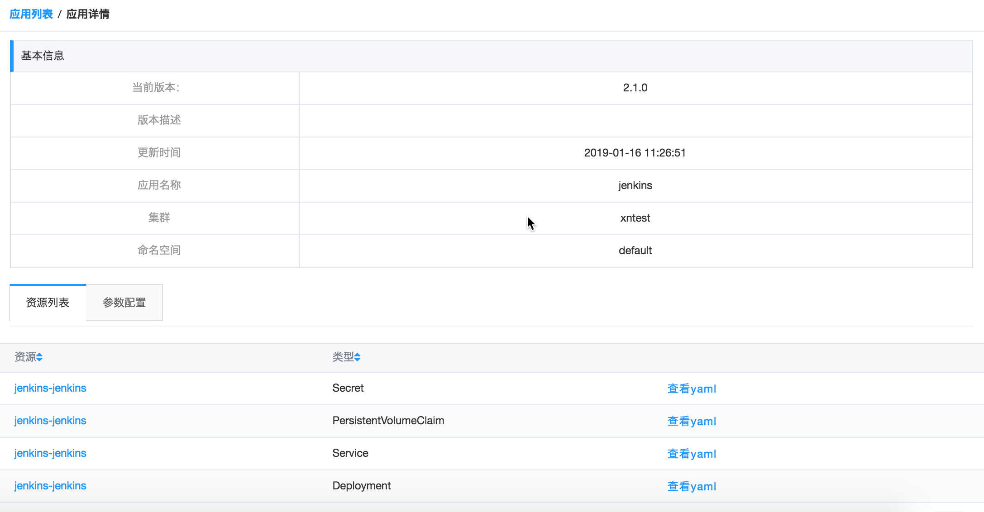View yaml for the Service resource

point(692,454)
